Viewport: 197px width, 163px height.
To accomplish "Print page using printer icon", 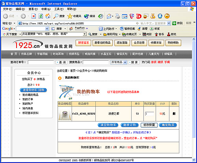I will point(117,16).
